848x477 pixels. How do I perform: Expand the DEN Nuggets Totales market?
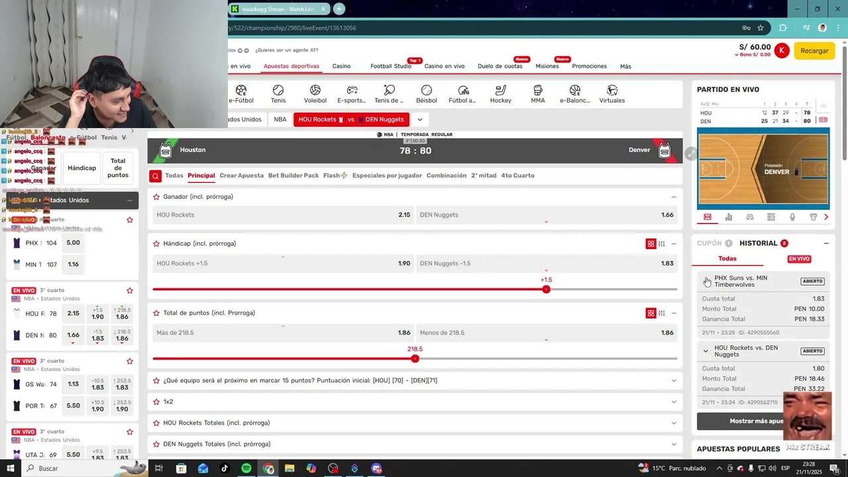[x=674, y=445]
